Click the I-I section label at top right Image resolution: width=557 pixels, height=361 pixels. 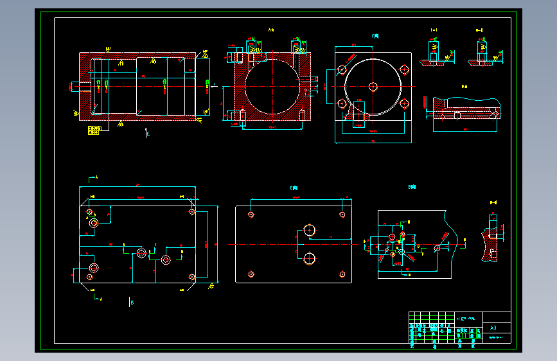[x=434, y=30]
